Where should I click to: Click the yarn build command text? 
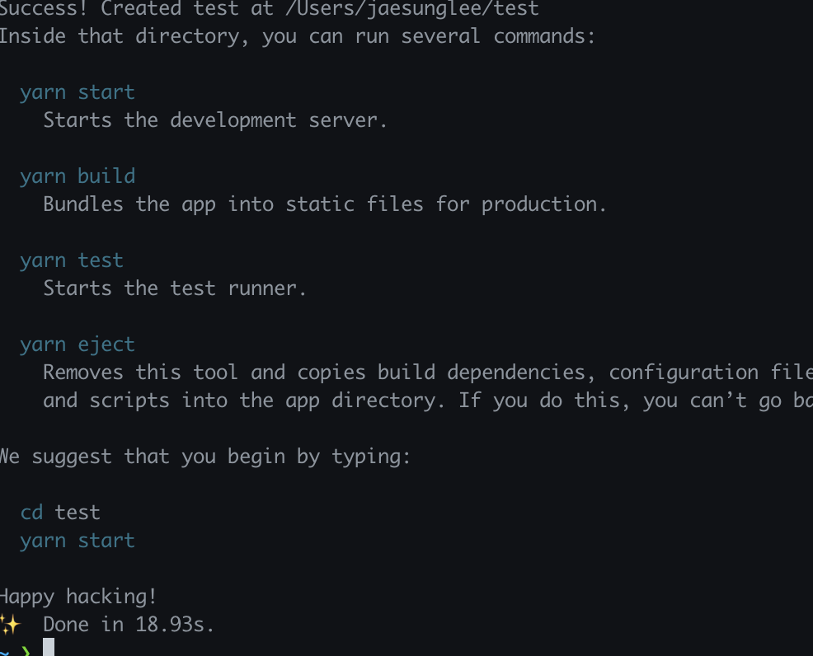click(x=78, y=176)
